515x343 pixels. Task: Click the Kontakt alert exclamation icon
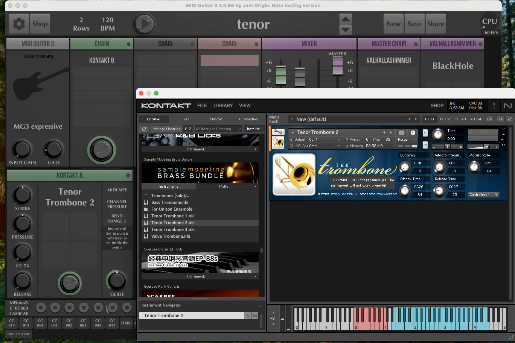point(494,106)
